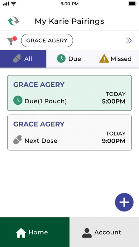Tap the pill icon in All tab
139x247 pixels.
tap(17, 59)
